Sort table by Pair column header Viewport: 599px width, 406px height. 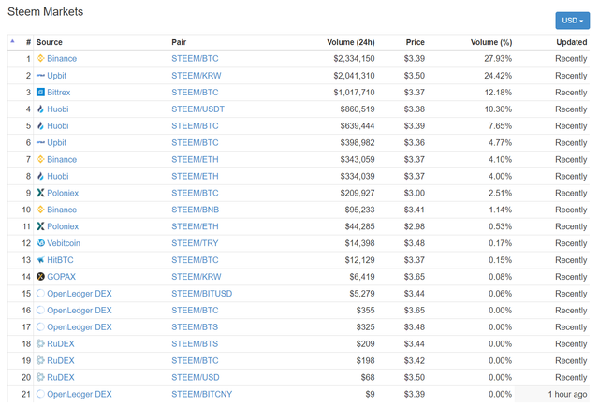(x=179, y=42)
